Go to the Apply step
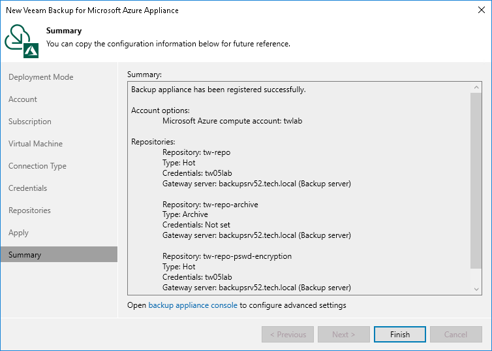492x351 pixels. tap(18, 233)
